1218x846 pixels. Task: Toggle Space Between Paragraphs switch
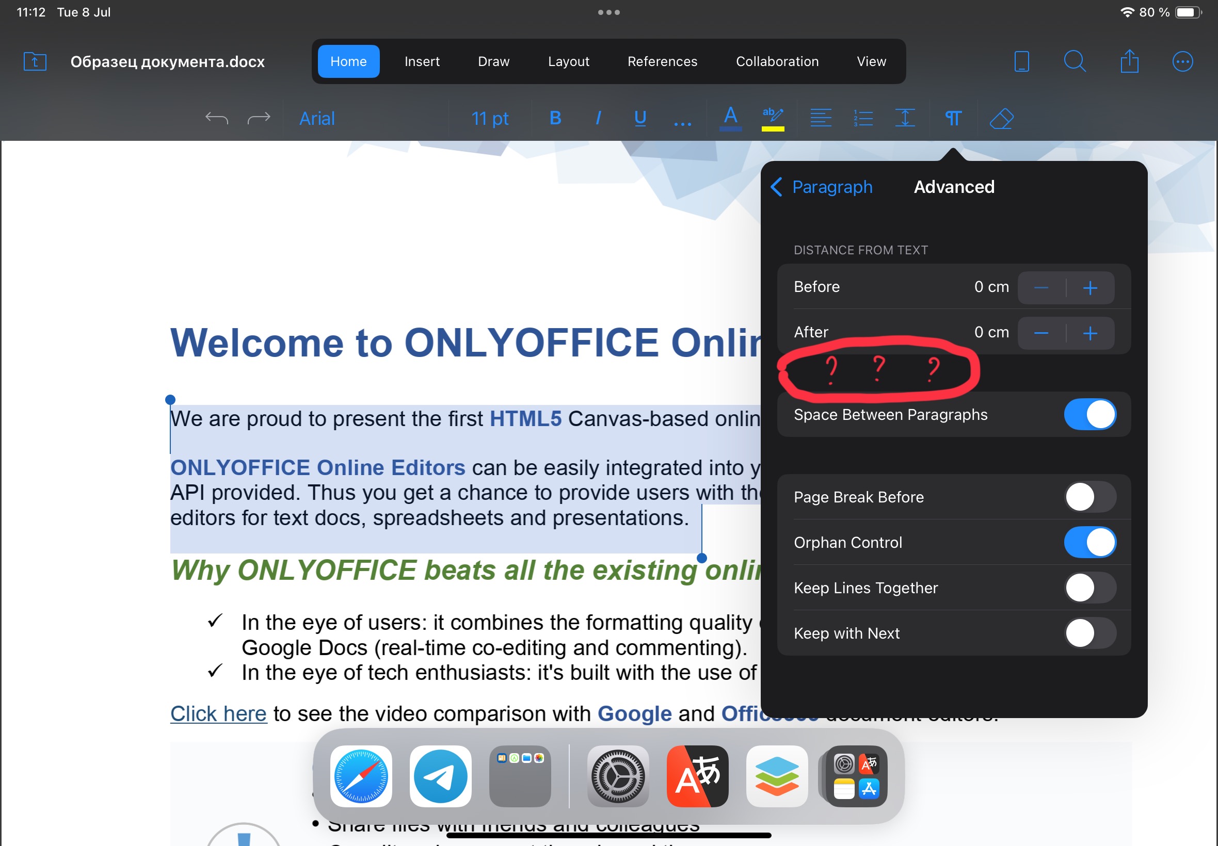point(1089,414)
